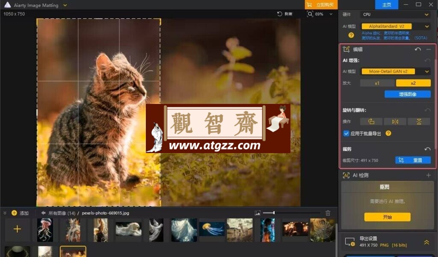Collapse the 编辑 panel with minus

(429, 49)
